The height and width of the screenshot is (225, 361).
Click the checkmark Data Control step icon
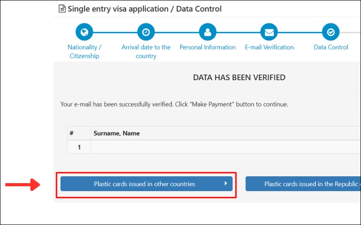tap(331, 32)
